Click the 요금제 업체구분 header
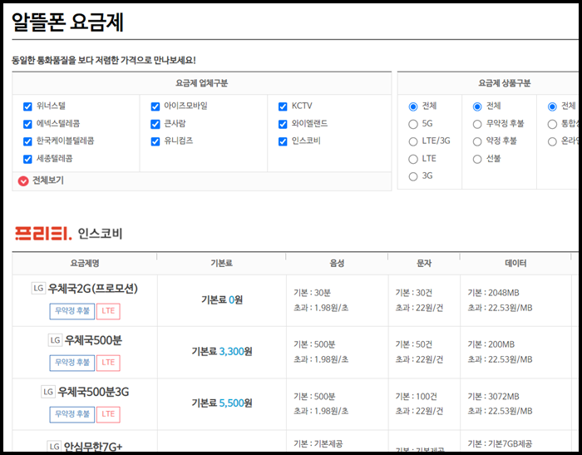This screenshot has width=582, height=455. [x=202, y=83]
